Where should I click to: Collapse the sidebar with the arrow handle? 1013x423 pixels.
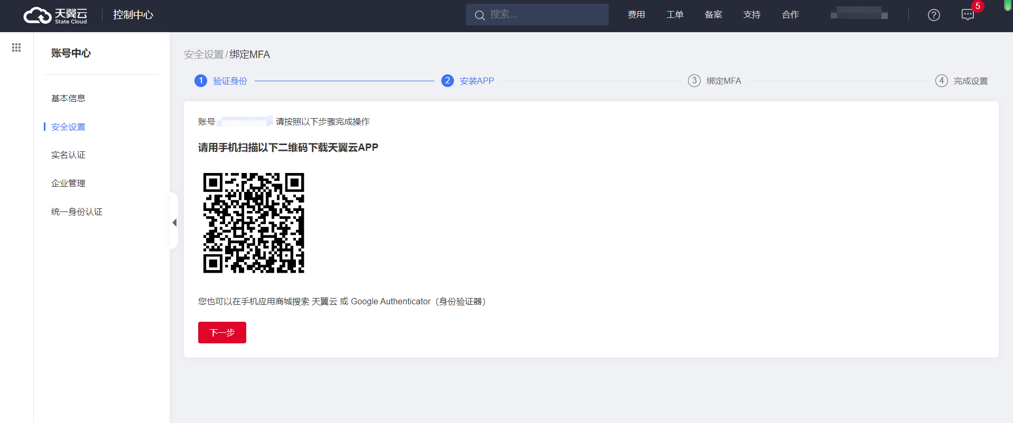click(174, 223)
